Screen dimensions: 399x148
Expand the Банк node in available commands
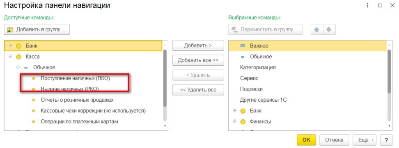pos(10,46)
